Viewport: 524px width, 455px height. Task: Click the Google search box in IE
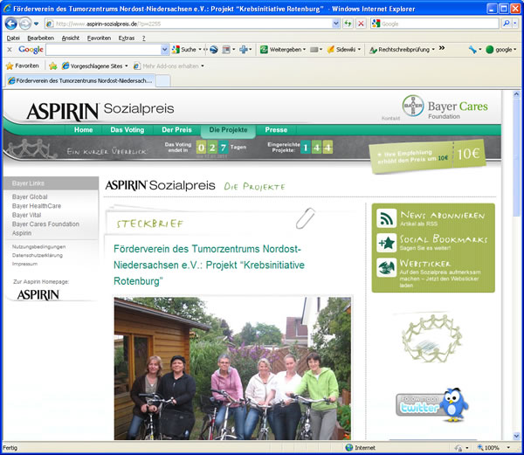434,24
